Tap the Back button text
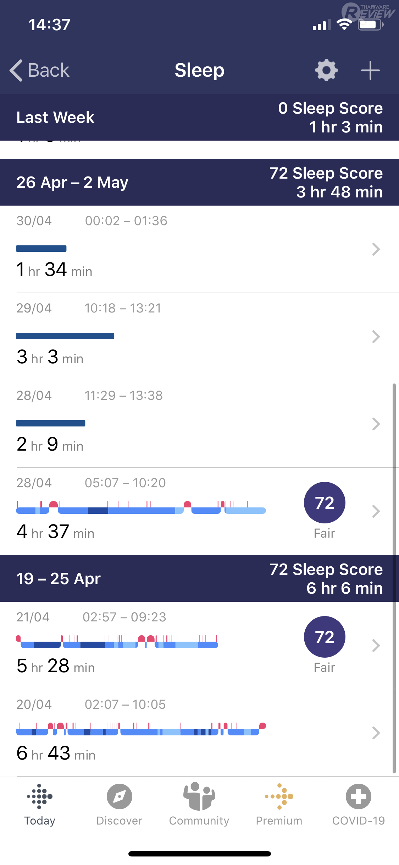Screen dimensions: 399x865 (x=49, y=70)
